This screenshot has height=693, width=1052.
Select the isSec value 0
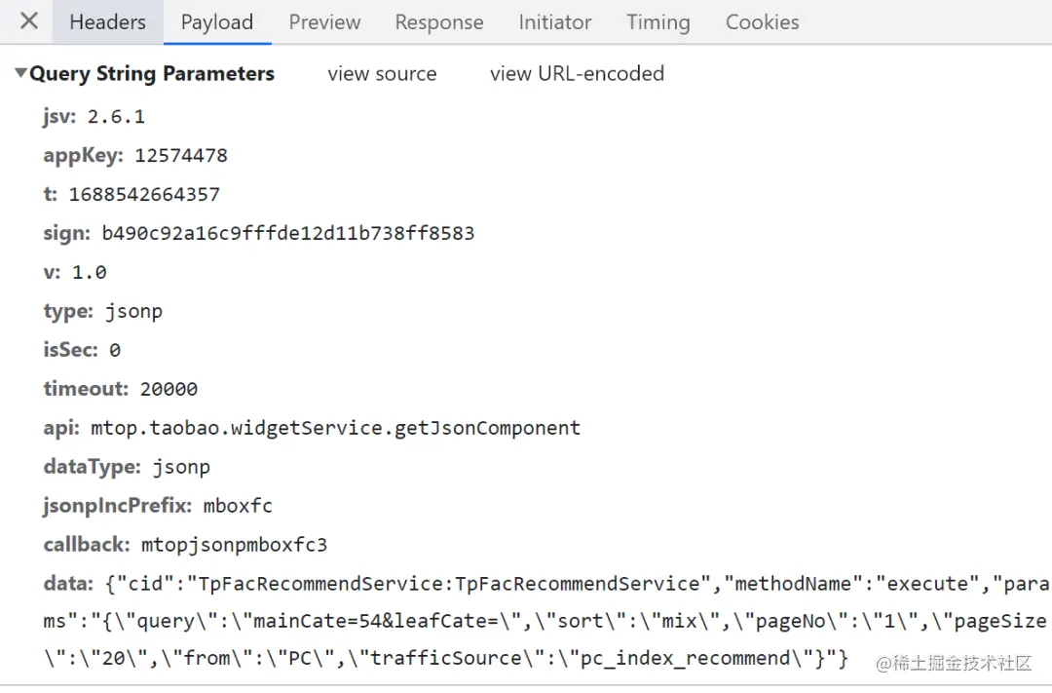pyautogui.click(x=115, y=351)
